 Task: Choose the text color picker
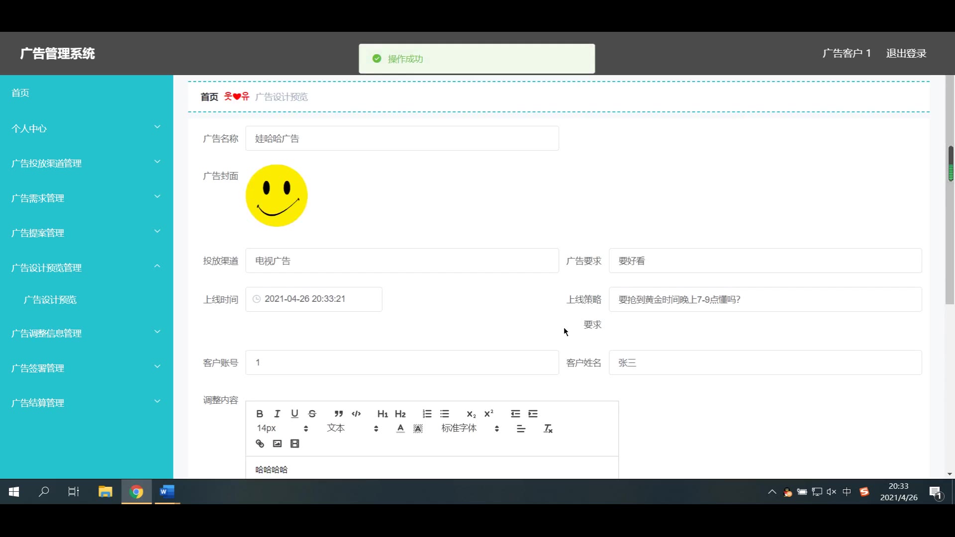coord(400,429)
